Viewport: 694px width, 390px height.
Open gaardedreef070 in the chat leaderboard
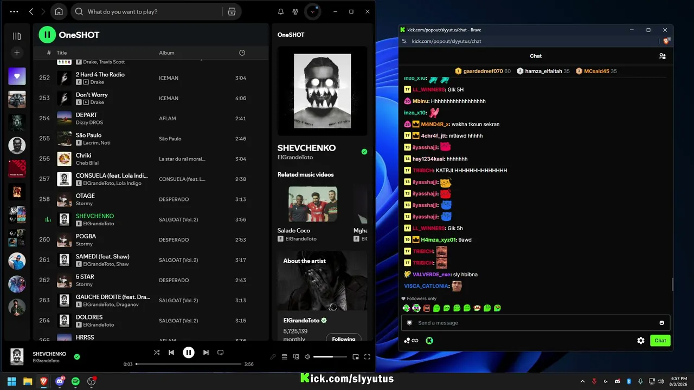(483, 71)
